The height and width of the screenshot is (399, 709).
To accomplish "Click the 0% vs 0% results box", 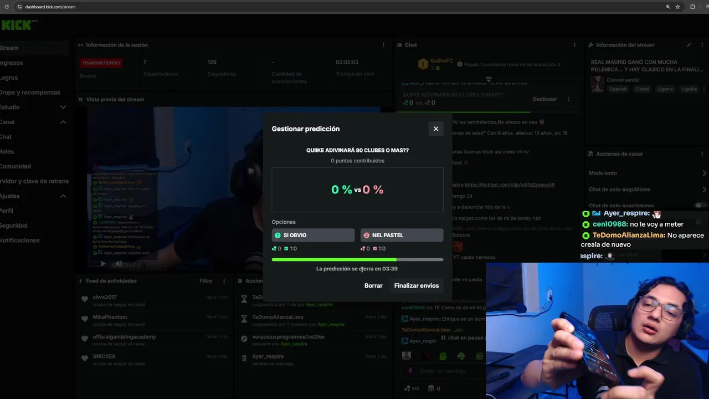I will [x=357, y=190].
